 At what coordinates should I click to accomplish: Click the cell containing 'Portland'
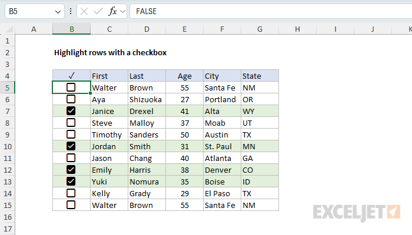(222, 99)
